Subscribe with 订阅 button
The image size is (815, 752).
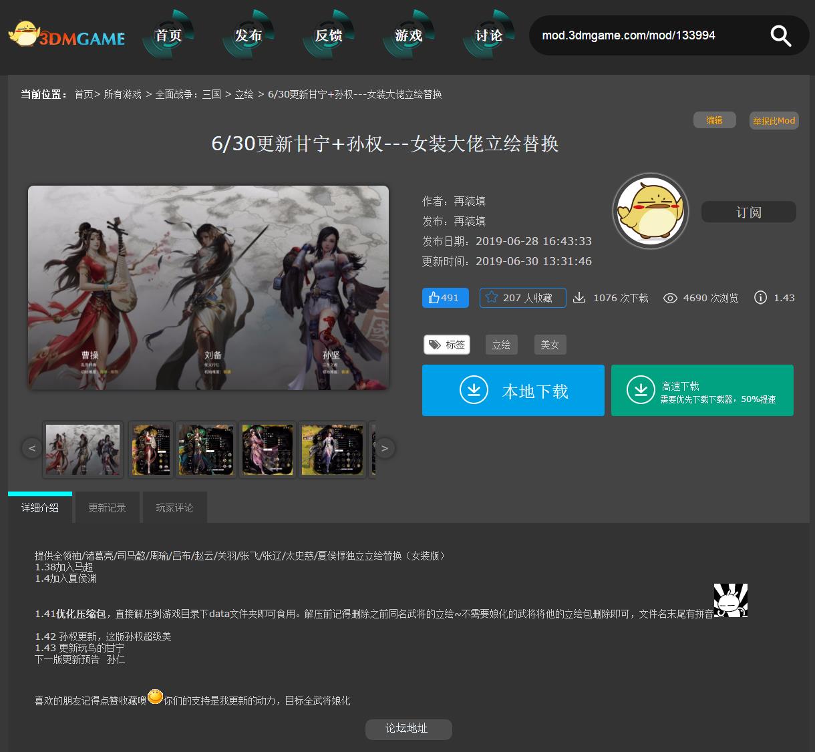748,212
